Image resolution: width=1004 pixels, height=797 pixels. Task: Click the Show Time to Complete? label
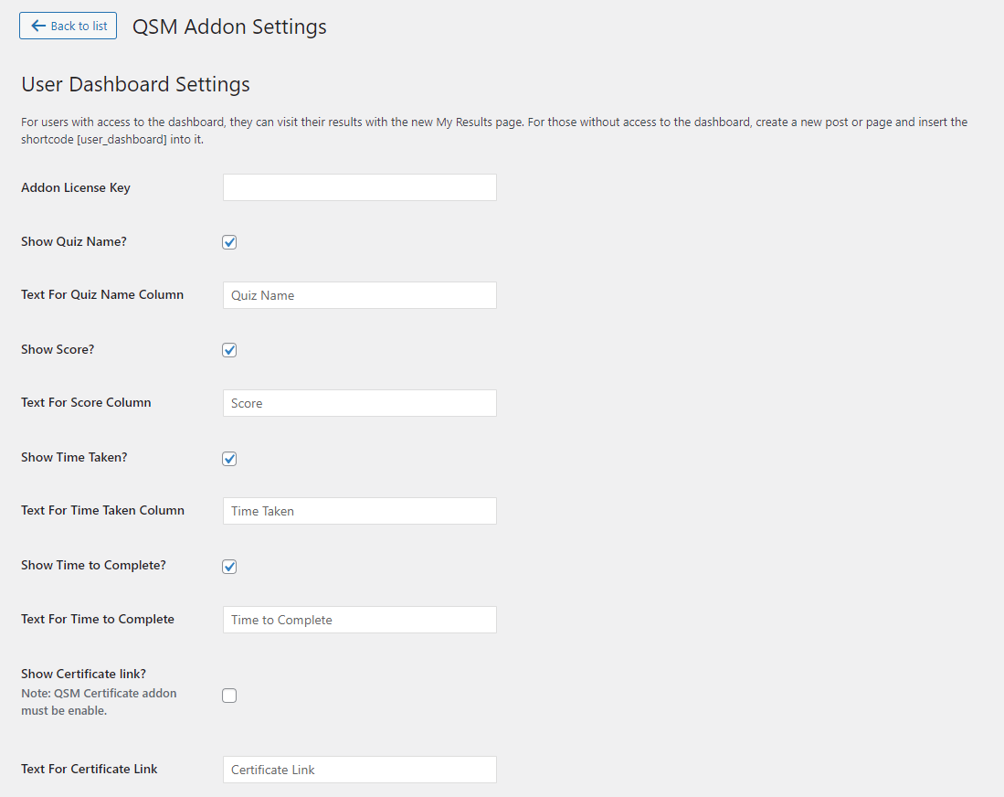click(93, 565)
